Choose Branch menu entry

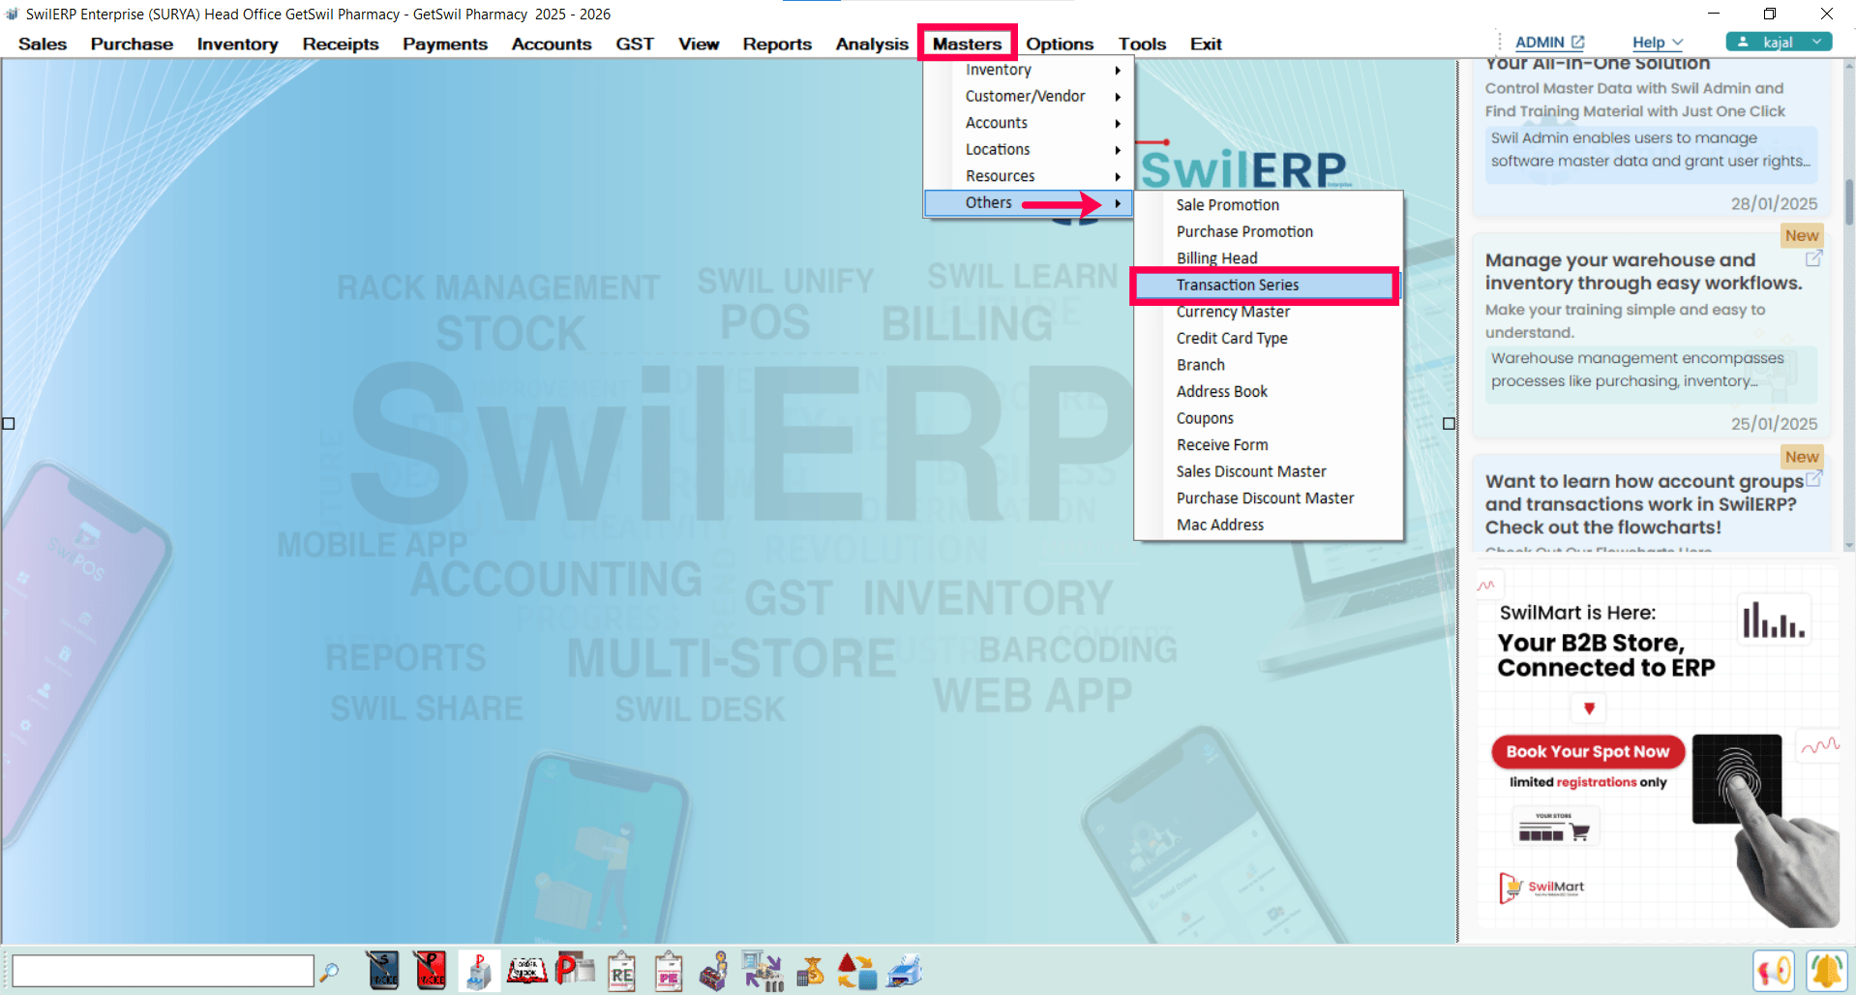(1269, 365)
